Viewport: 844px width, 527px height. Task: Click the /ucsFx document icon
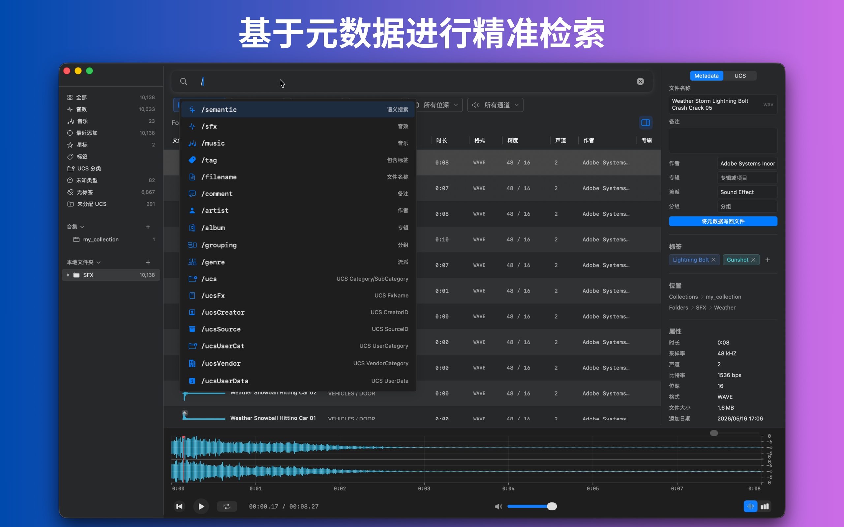pyautogui.click(x=192, y=295)
